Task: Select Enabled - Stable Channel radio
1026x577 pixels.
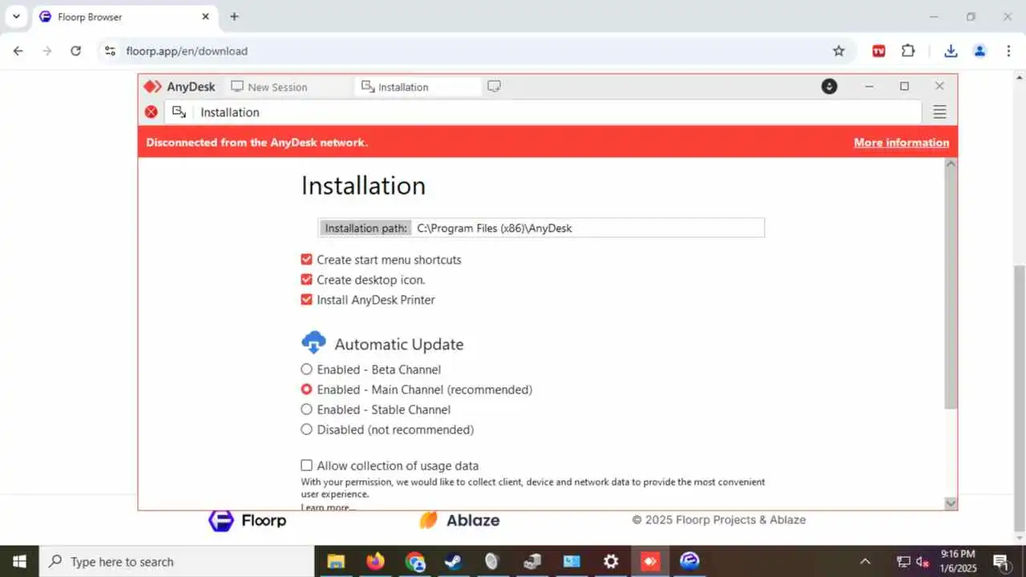Action: (x=306, y=410)
